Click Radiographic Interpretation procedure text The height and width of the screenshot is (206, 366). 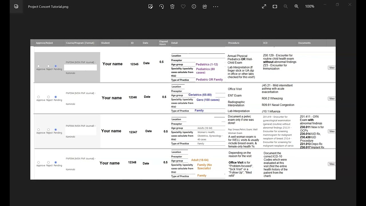pyautogui.click(x=236, y=104)
